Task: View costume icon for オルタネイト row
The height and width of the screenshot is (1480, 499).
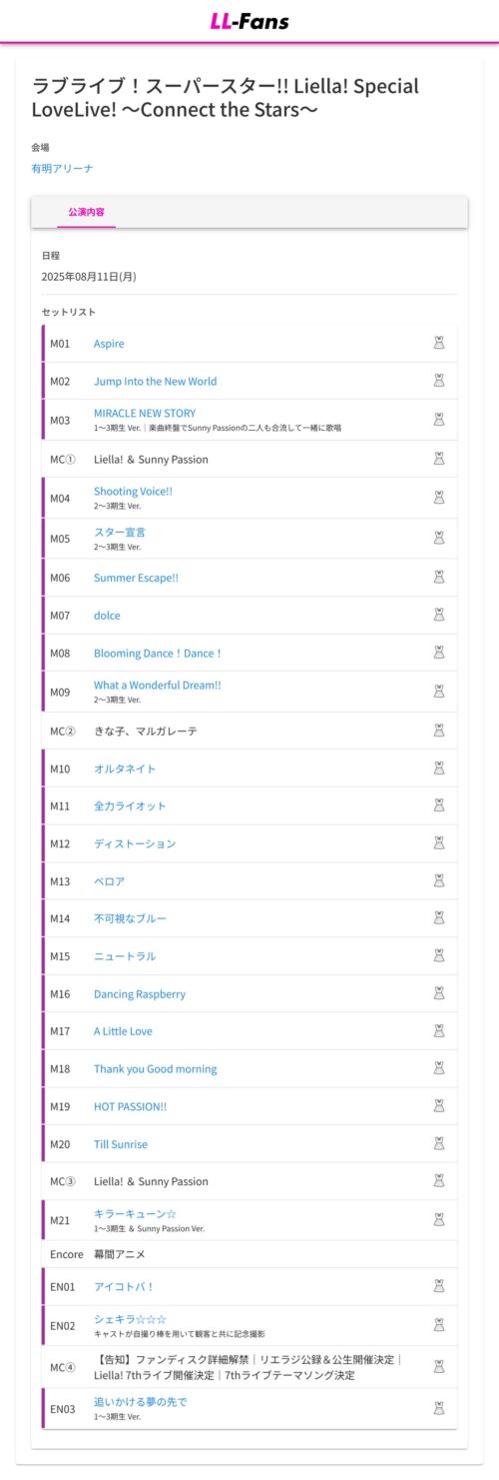Action: 438,768
